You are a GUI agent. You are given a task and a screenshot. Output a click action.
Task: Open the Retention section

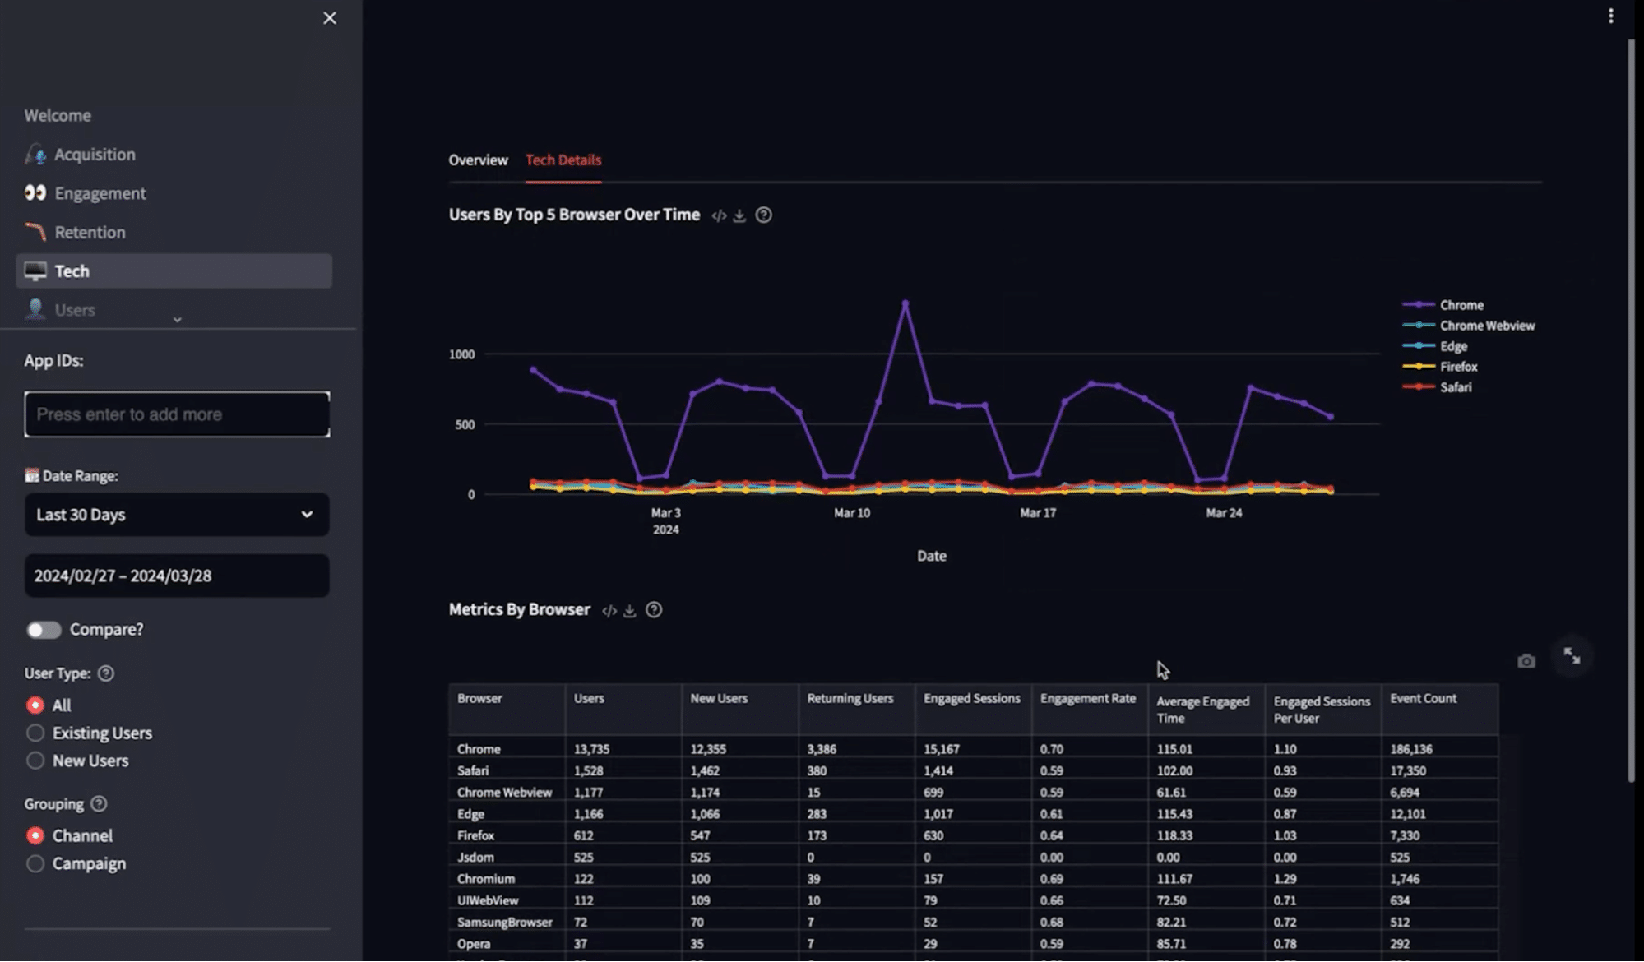pyautogui.click(x=89, y=232)
